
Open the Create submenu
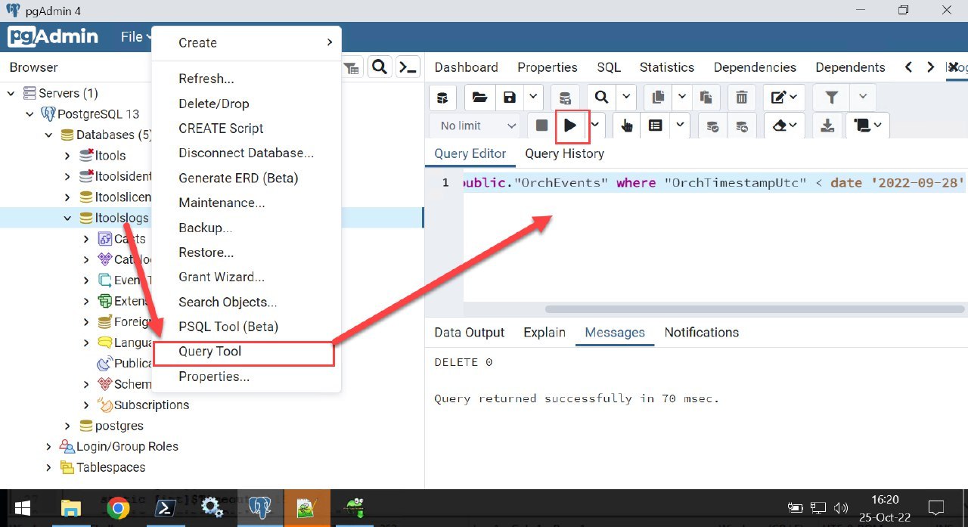[247, 43]
